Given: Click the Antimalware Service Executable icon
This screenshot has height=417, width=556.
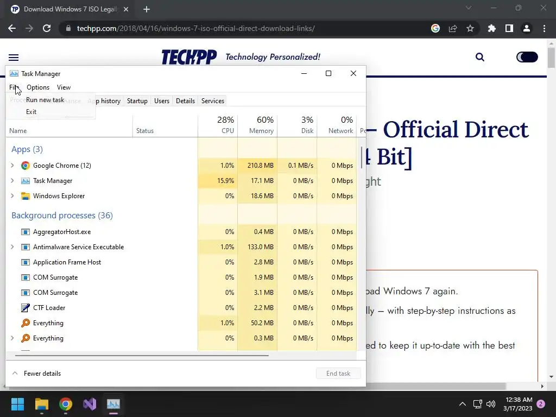Looking at the screenshot, I should pos(25,247).
